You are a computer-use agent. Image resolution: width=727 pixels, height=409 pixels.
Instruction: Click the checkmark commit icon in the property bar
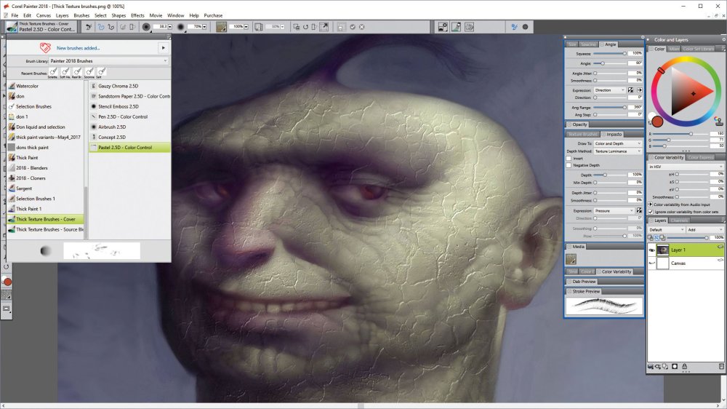click(353, 27)
